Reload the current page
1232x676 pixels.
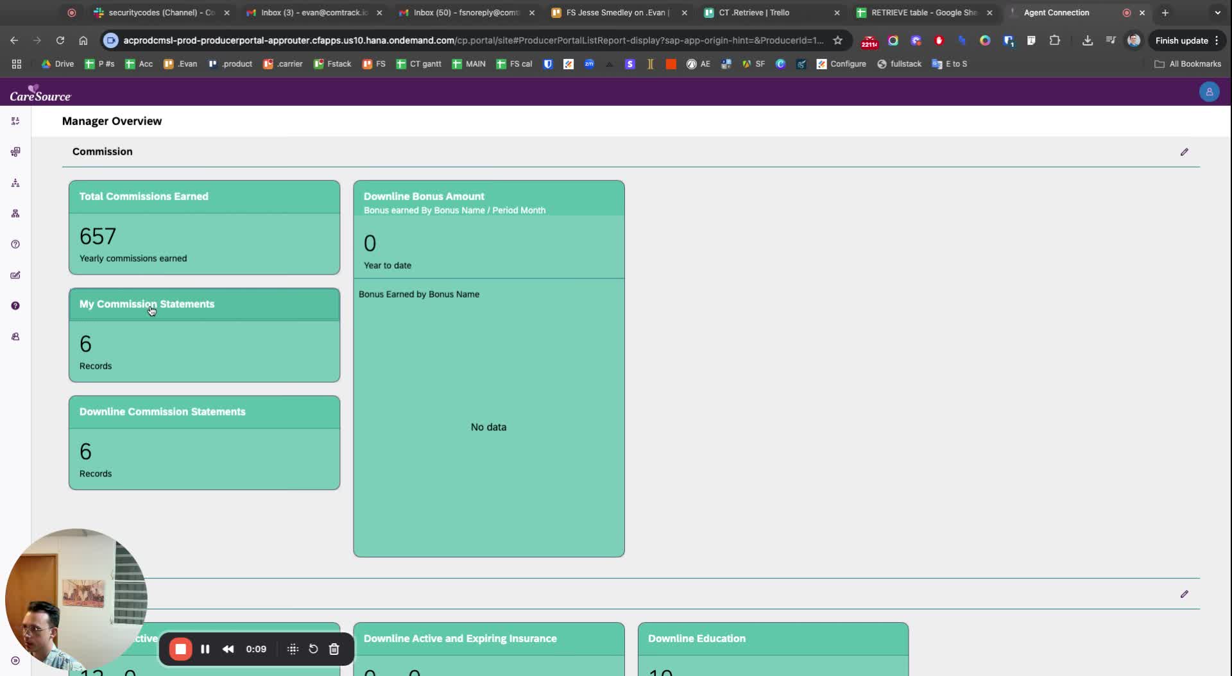click(x=60, y=40)
